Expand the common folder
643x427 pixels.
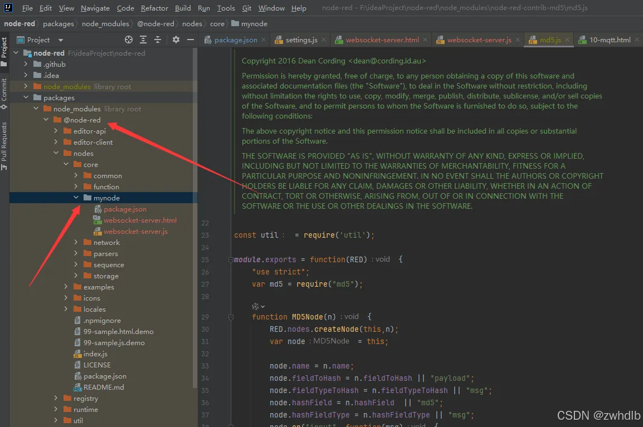(76, 175)
